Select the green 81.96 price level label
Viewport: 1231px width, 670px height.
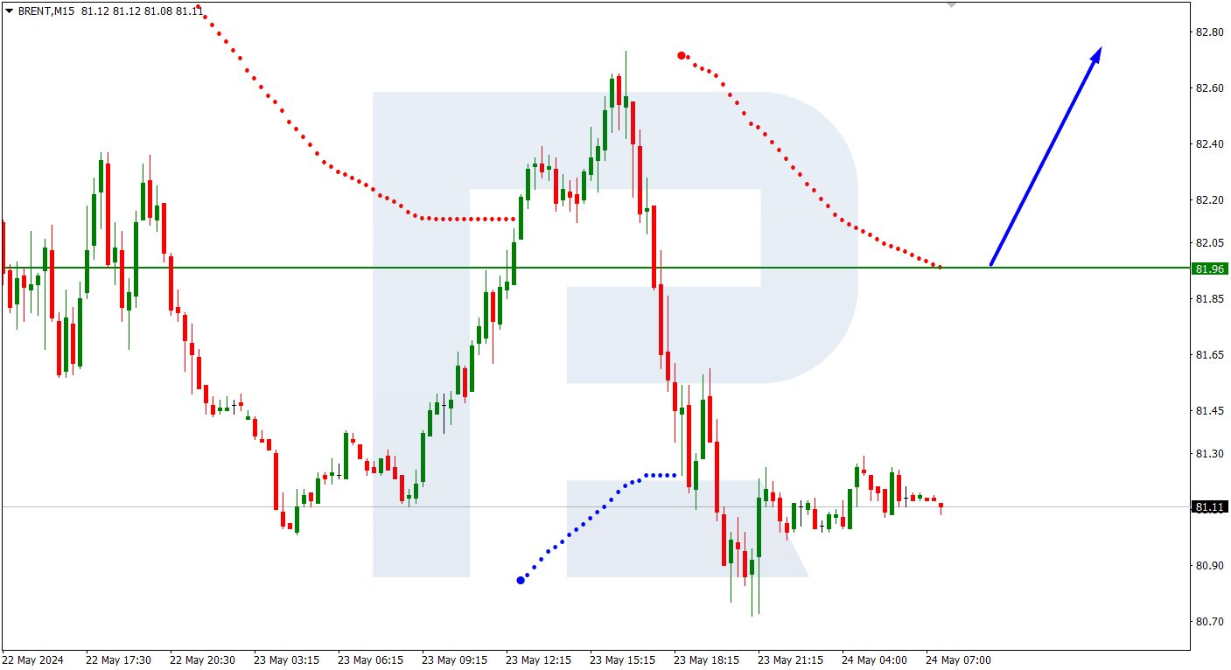click(x=1209, y=269)
